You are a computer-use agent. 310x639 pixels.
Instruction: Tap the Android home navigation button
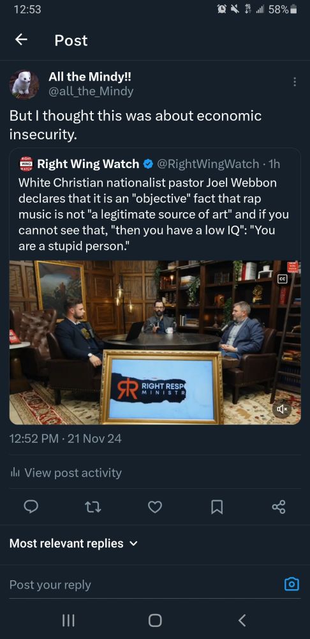click(x=155, y=620)
